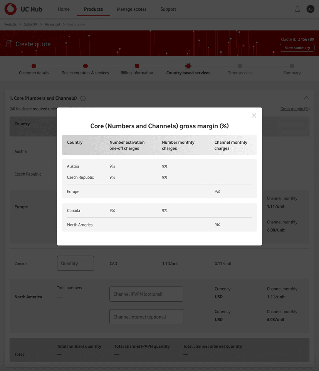Click the Total channel internet quantity label
The width and height of the screenshot is (319, 371).
pos(213,346)
